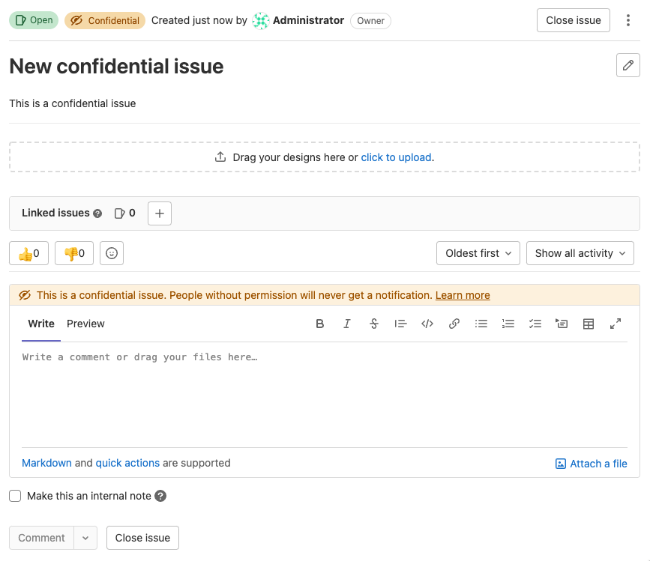Screen dimensions: 650x561
Task: Open the emoji reaction picker
Action: coord(111,253)
